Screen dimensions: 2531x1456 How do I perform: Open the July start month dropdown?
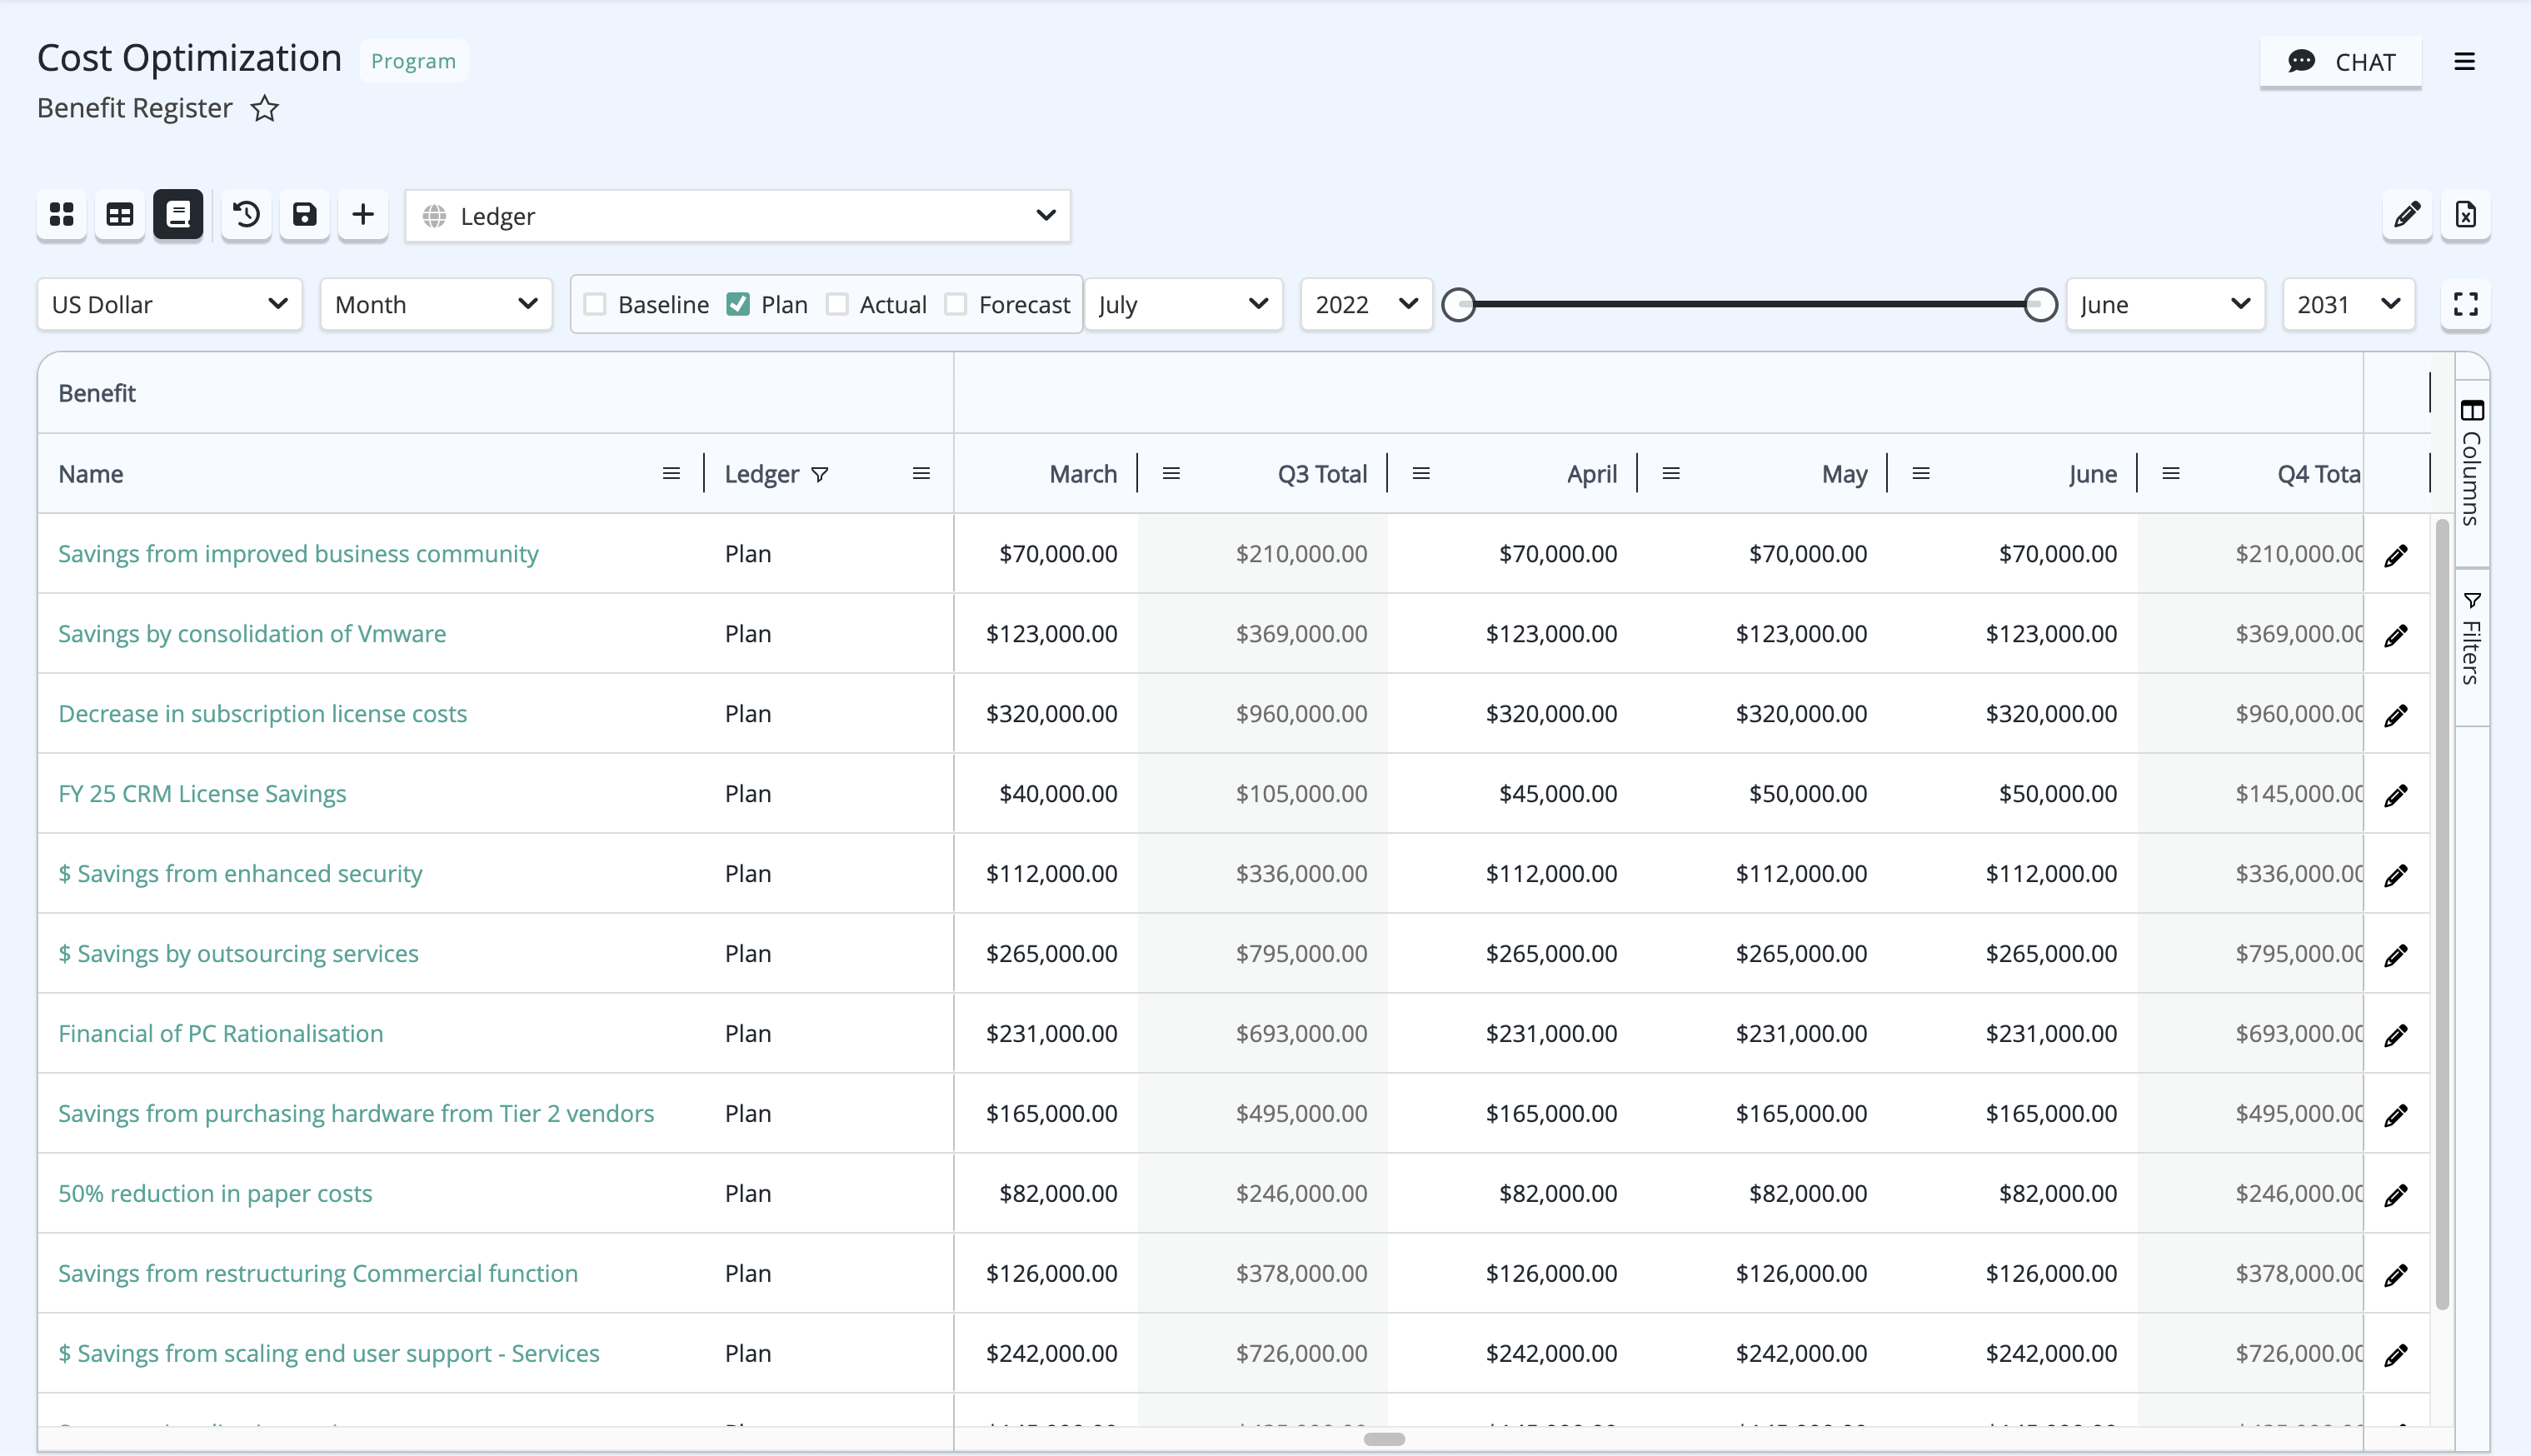click(1184, 304)
